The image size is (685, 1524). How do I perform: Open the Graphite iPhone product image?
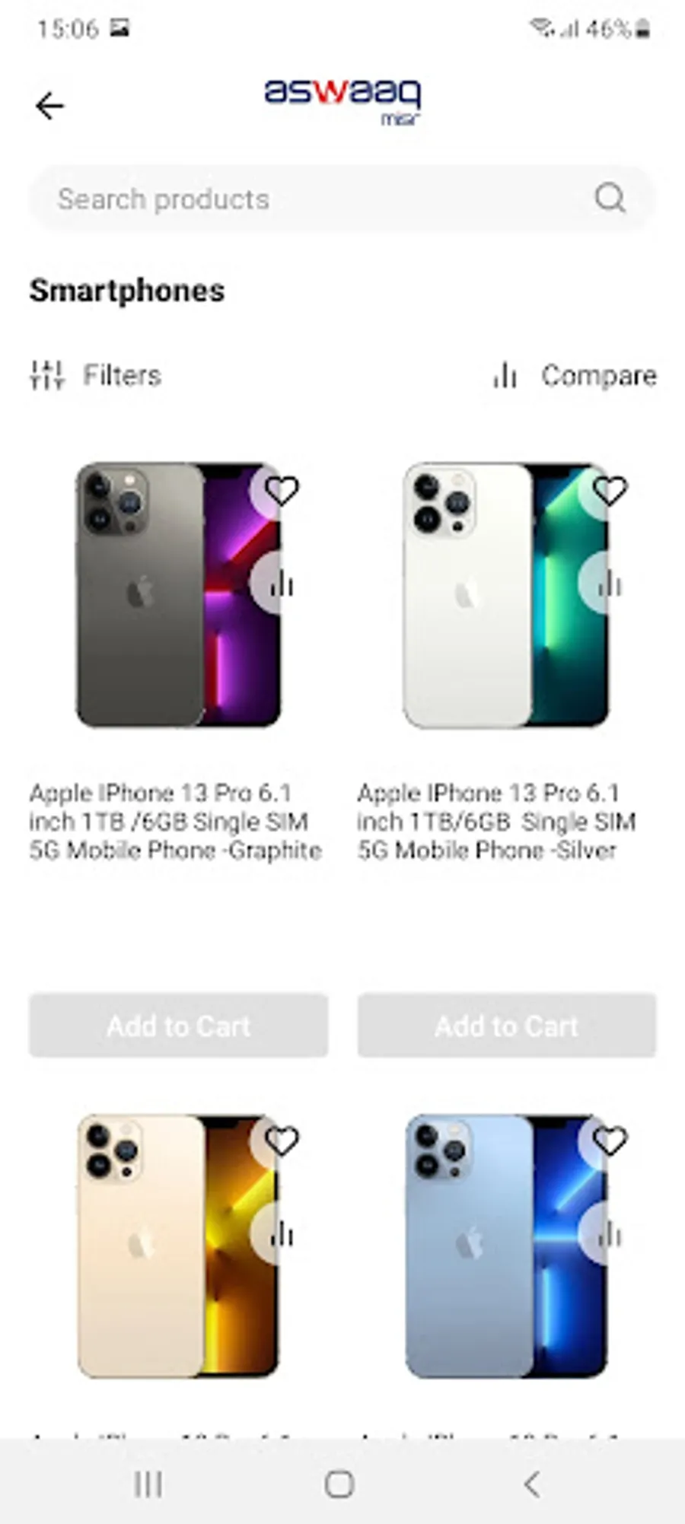pos(179,594)
